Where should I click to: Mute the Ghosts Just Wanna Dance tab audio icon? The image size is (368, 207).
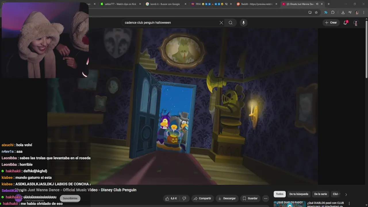click(x=317, y=4)
